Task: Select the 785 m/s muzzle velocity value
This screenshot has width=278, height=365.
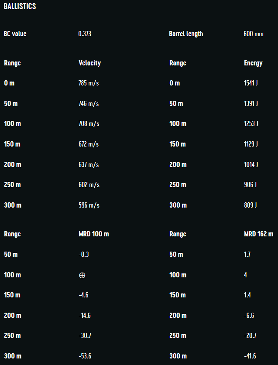Action: (89, 83)
